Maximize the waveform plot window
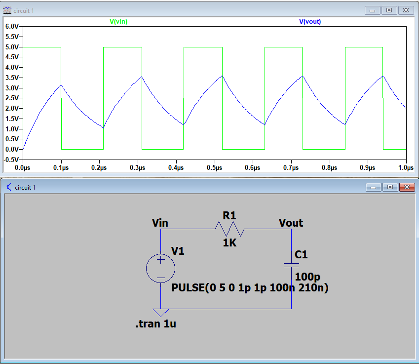The height and width of the screenshot is (364, 419). pyautogui.click(x=389, y=10)
